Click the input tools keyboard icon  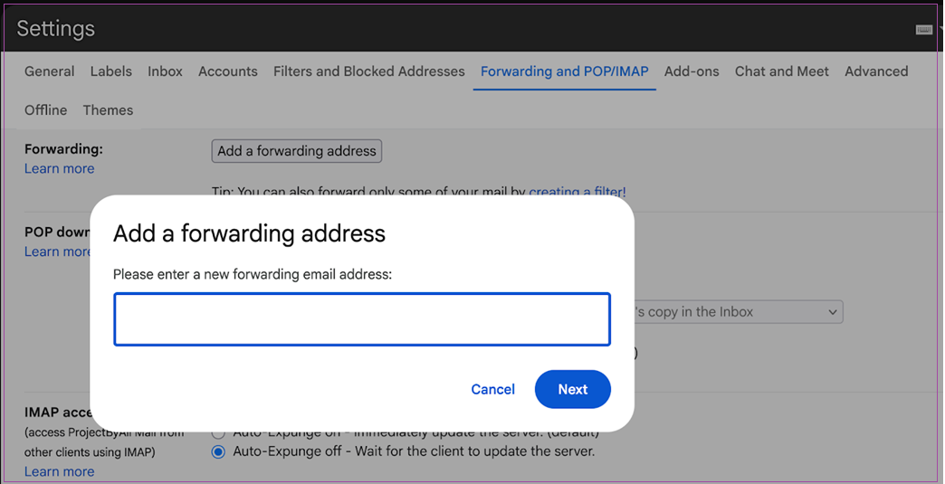[x=923, y=29]
